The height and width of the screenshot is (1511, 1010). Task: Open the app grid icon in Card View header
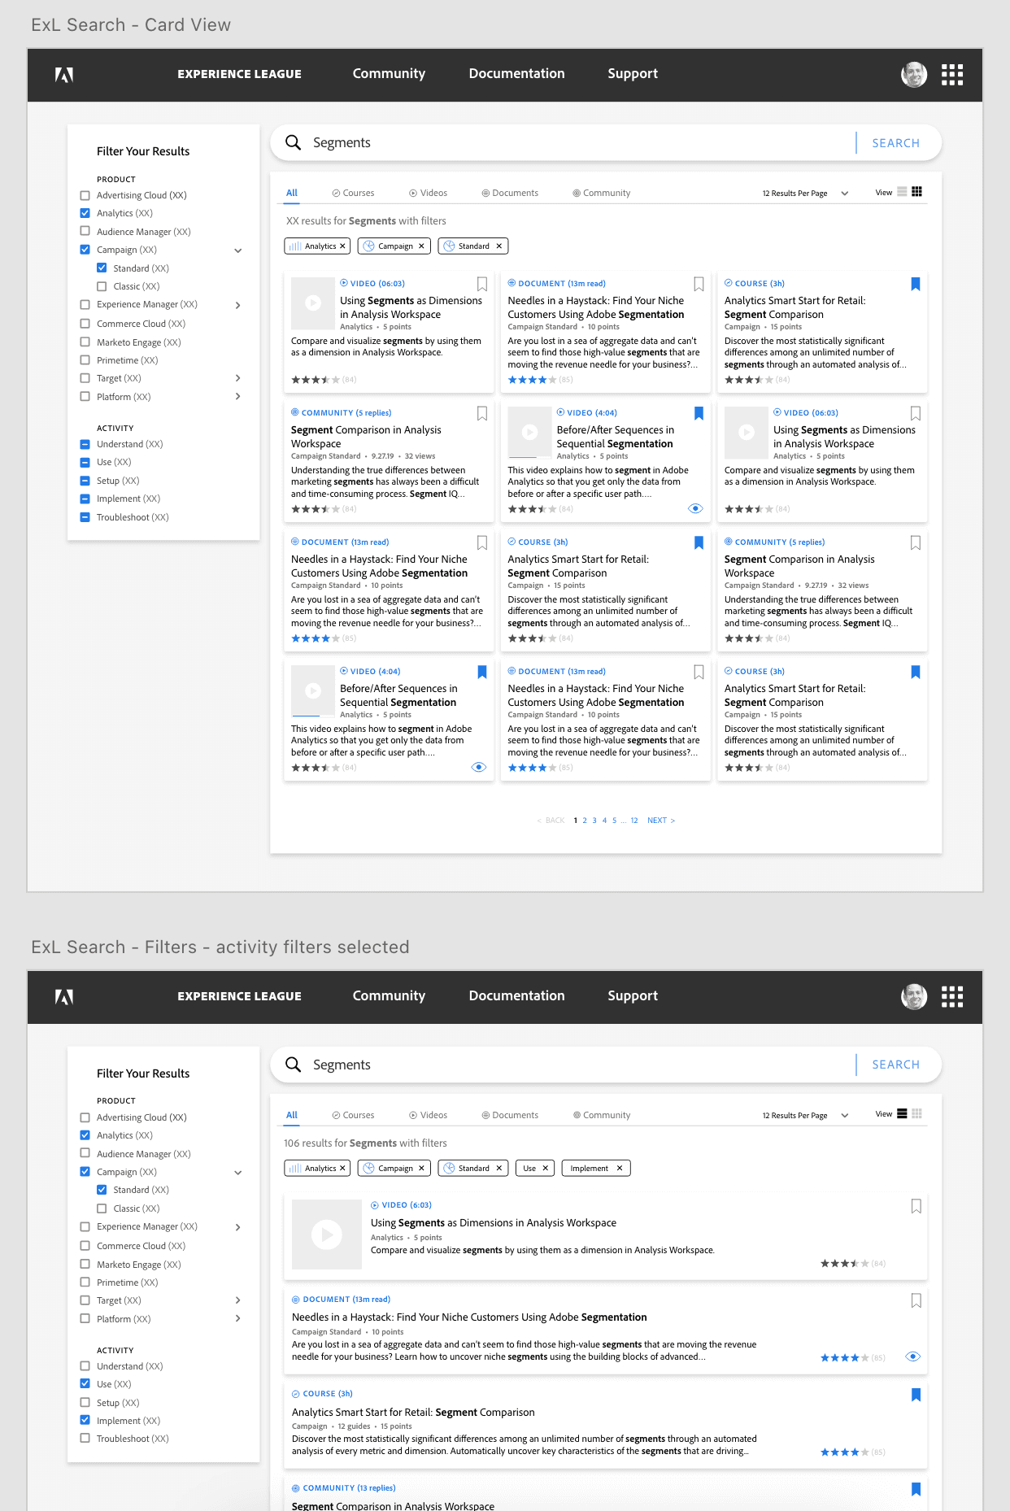[952, 75]
